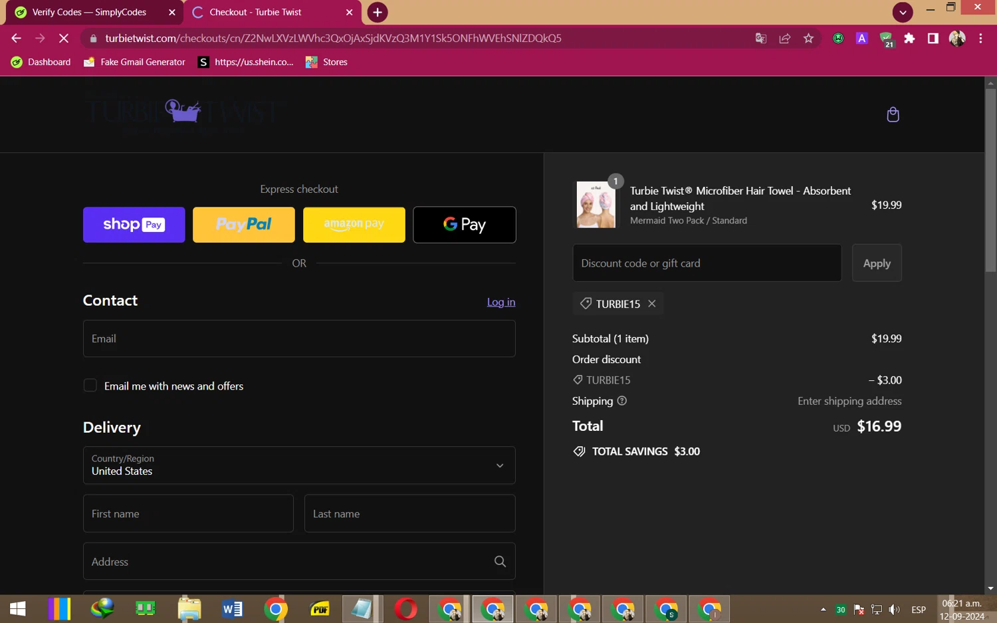Viewport: 997px width, 623px height.
Task: Click the address bar URL
Action: pyautogui.click(x=333, y=39)
